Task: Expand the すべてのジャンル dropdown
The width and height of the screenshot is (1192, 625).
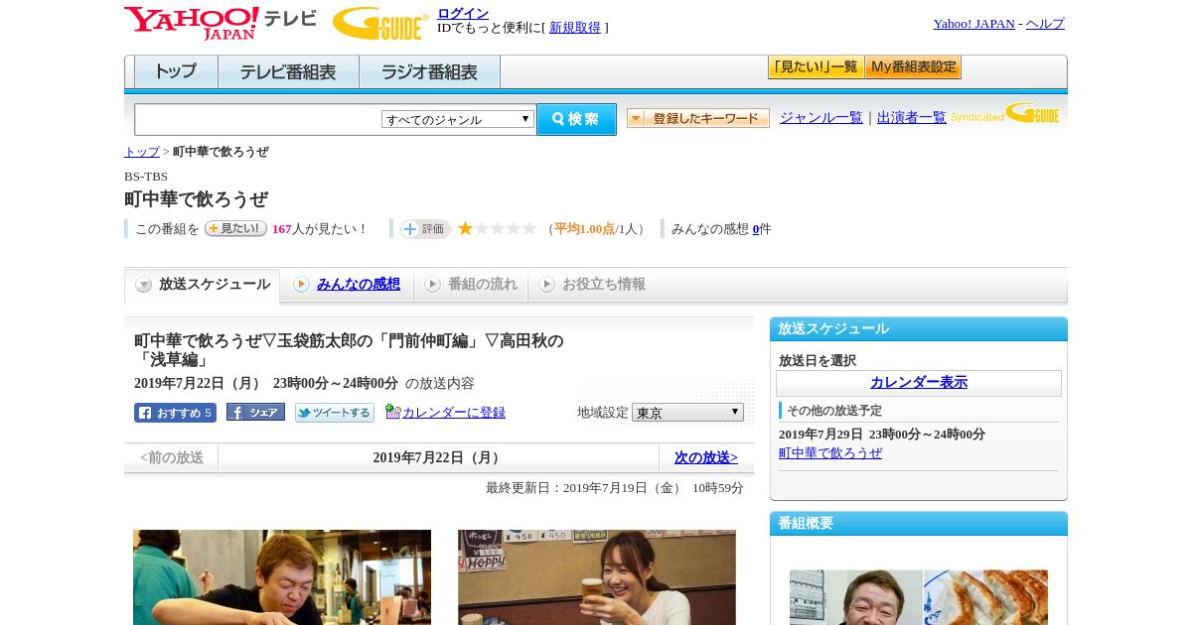Action: tap(458, 119)
